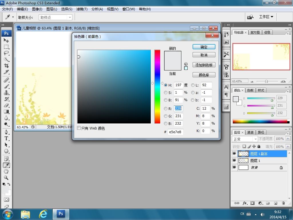This screenshot has height=220, width=293.
Task: Open the layer blend mode 正常 dropdown
Action: tap(245, 139)
